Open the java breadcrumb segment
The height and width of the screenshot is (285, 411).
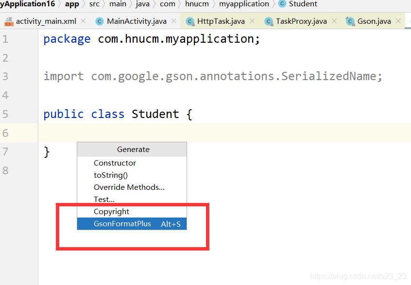coord(143,4)
